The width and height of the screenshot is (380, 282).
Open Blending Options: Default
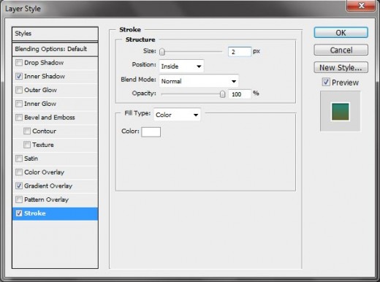[55, 49]
